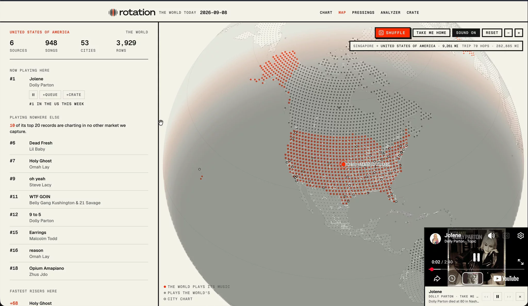Click PLAYS THE WORLD'S legend entry
The height and width of the screenshot is (306, 528).
pos(187,293)
